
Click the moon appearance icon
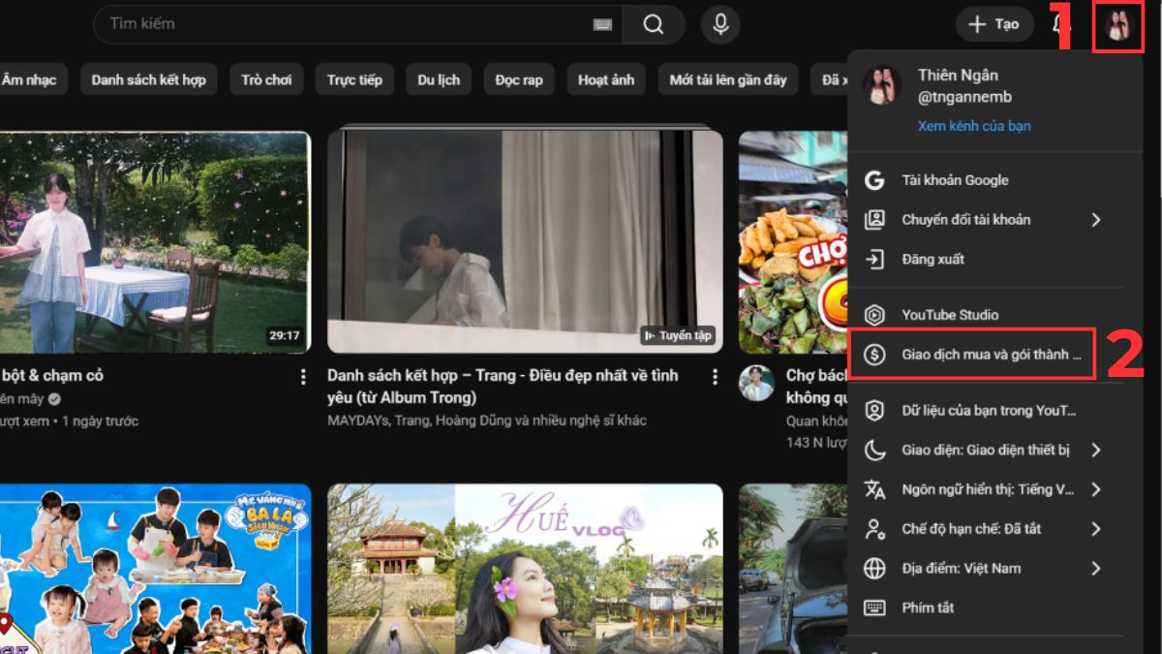[x=874, y=450]
